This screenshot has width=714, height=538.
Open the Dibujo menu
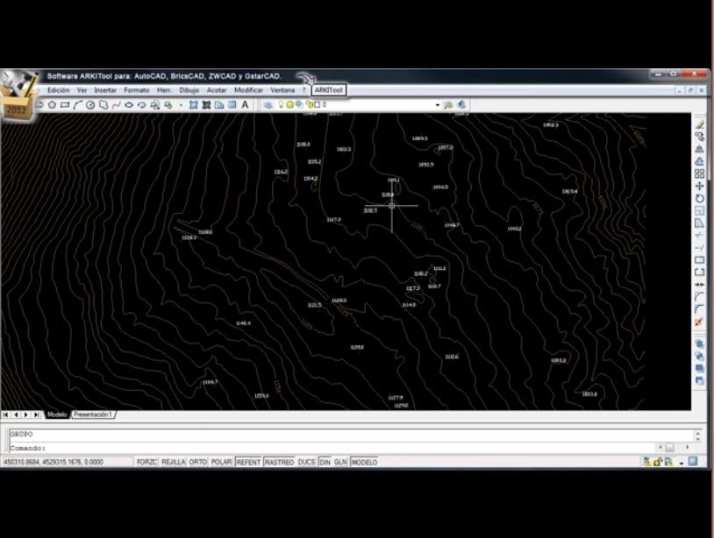189,90
